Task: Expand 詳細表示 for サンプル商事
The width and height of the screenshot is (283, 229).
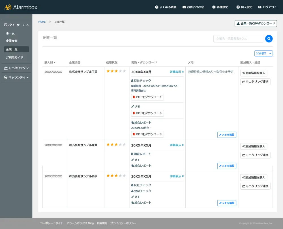Action: 177,176
